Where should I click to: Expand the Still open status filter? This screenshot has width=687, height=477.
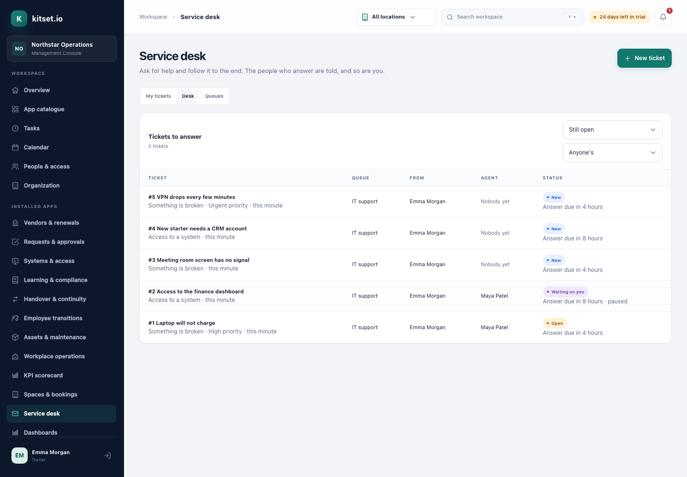pos(613,130)
